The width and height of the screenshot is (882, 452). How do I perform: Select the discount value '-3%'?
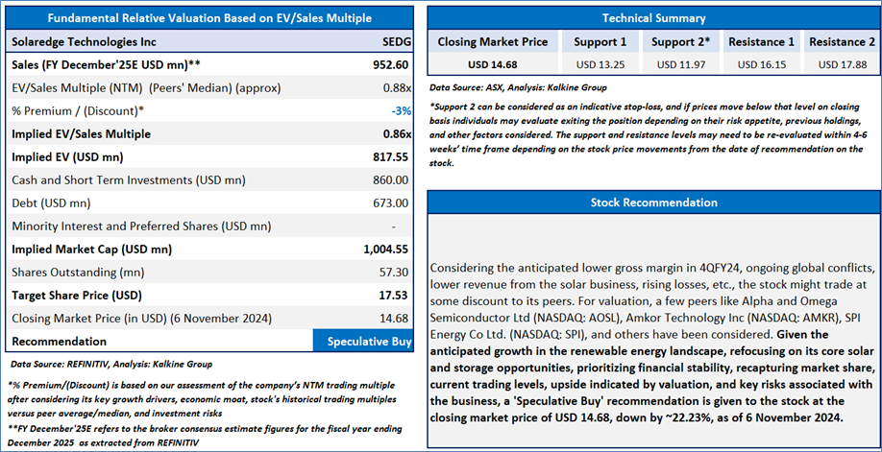(x=401, y=111)
